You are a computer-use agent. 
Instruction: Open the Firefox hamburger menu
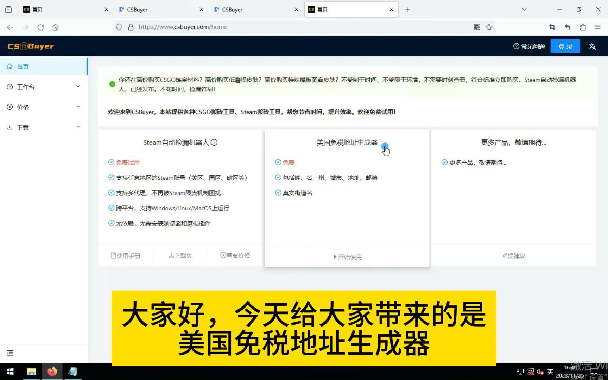598,27
